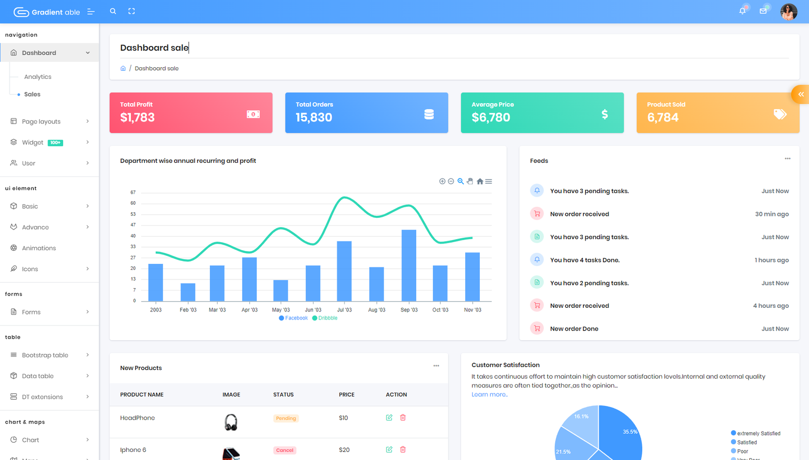Collapse the Dashboard menu chevron
This screenshot has height=460, width=809.
click(x=88, y=53)
